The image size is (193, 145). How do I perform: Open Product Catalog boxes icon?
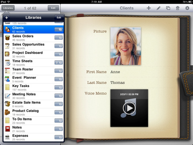[x=7, y=112]
